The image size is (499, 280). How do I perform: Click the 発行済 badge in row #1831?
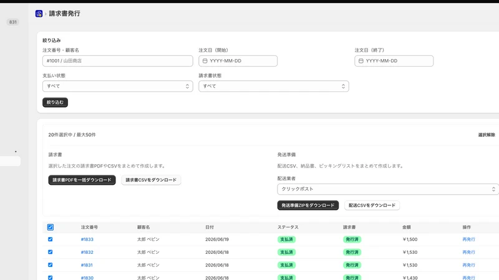pyautogui.click(x=352, y=265)
